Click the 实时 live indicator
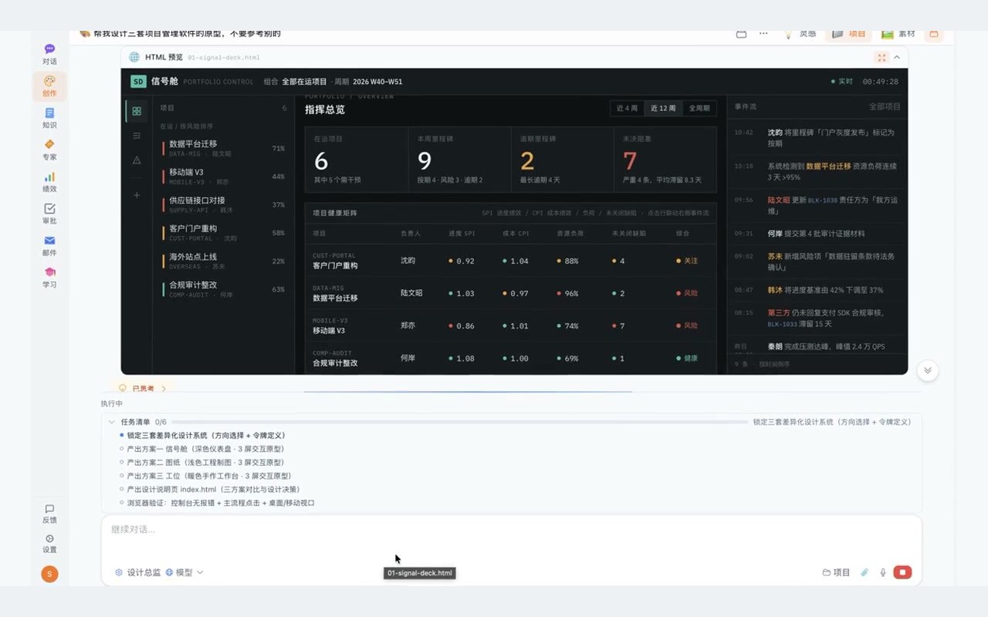This screenshot has height=617, width=988. click(841, 81)
